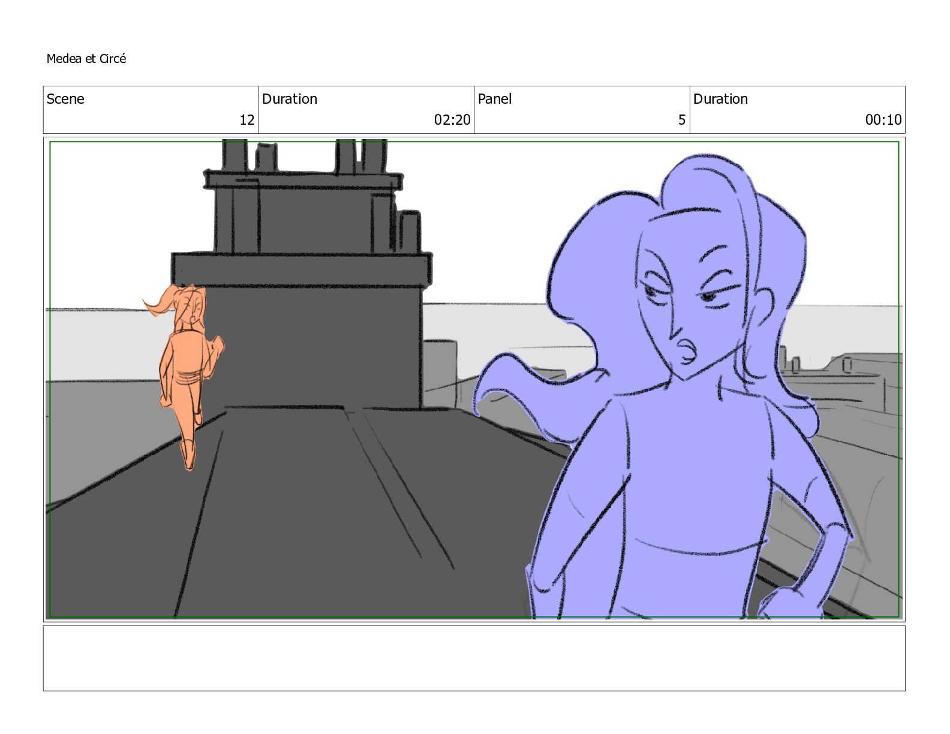Screen dimensions: 950x734
Task: Click the 'Duration' label next to Panel
Action: pos(721,99)
